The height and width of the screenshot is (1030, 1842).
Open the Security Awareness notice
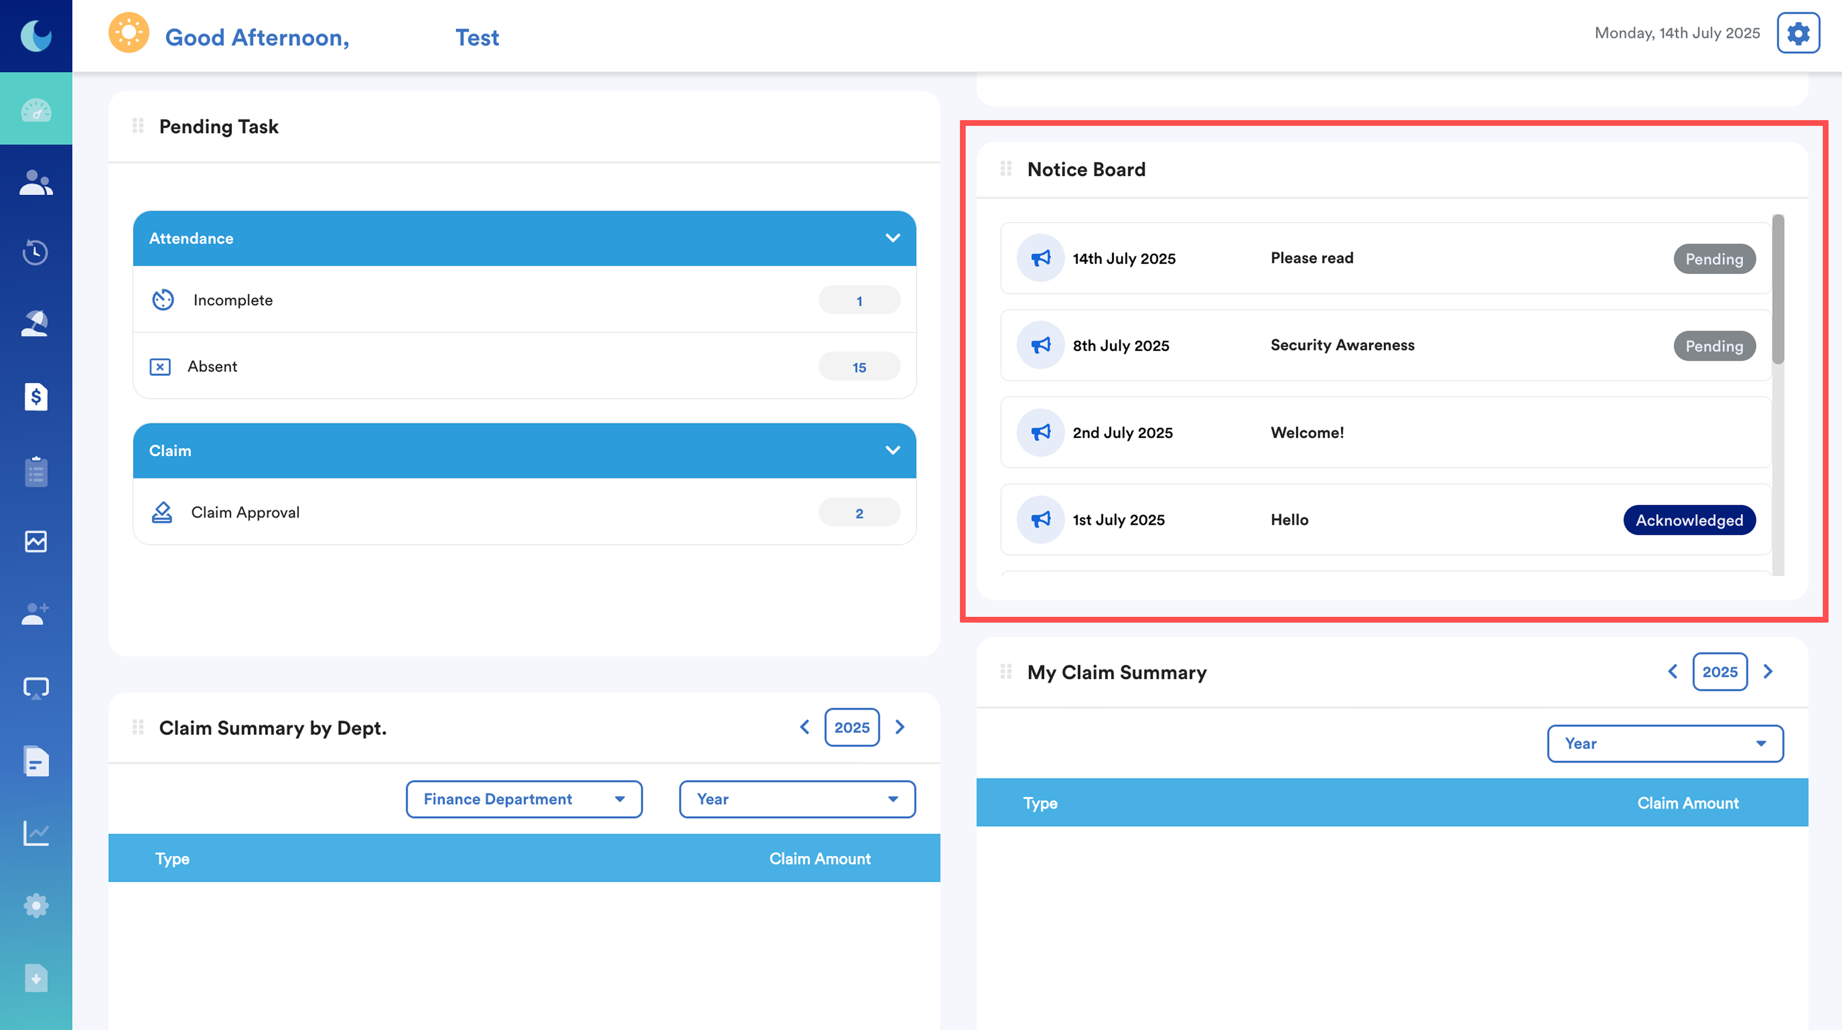1341,345
